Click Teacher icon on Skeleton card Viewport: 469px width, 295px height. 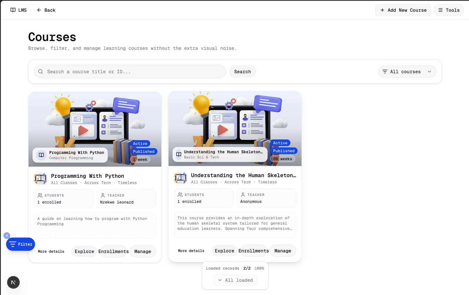pos(243,195)
